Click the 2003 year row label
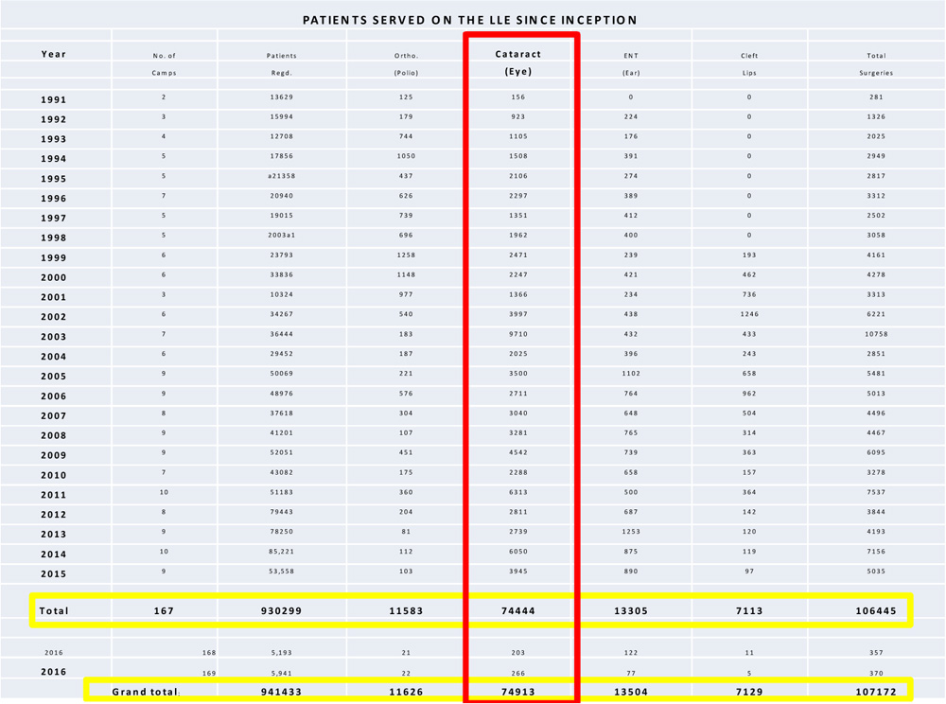Screen dimensions: 946x704 [x=54, y=337]
